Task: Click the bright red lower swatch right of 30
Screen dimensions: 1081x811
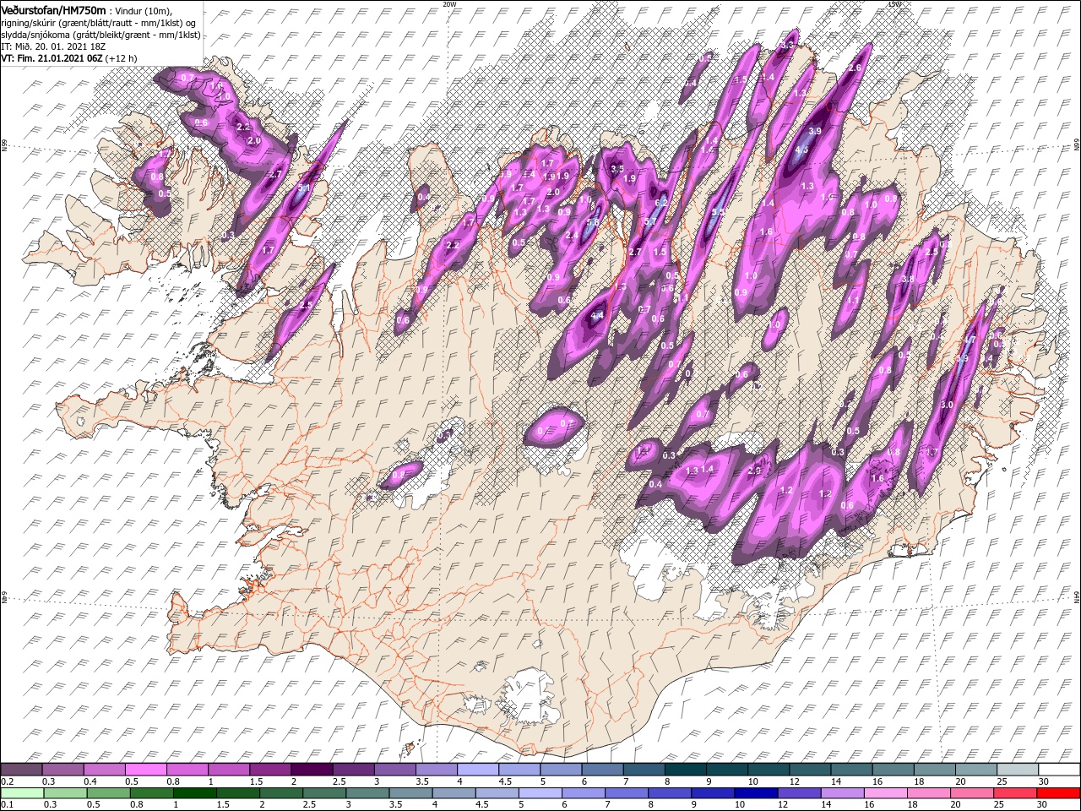Action: (1057, 792)
